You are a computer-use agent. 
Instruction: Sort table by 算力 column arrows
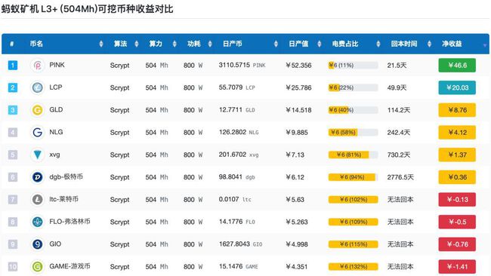(174, 44)
